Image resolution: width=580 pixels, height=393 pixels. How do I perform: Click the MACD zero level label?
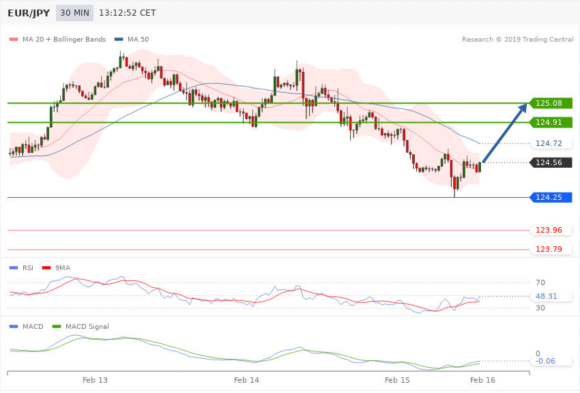(x=538, y=354)
